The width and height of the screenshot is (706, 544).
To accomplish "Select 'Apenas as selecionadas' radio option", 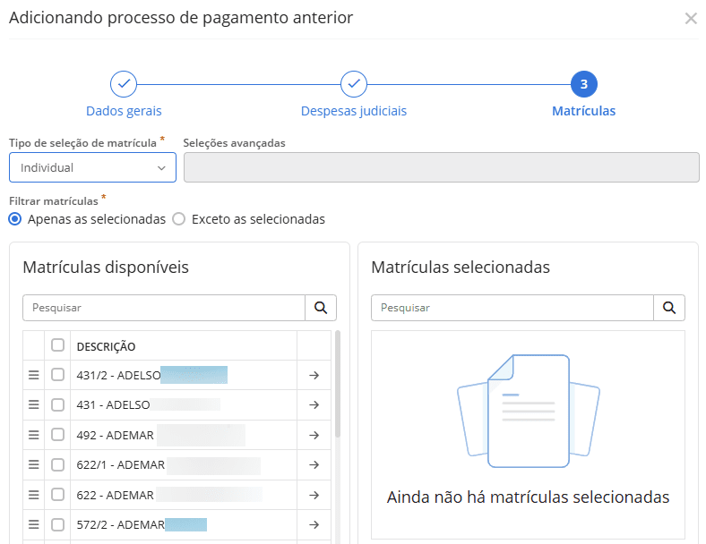I will coord(15,219).
